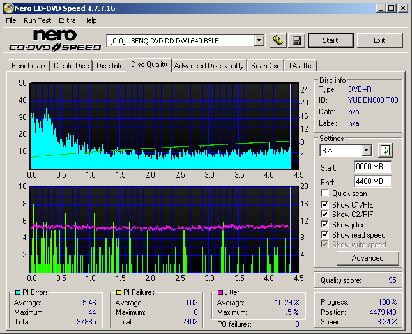Click the PO failures value 0

point(297,324)
